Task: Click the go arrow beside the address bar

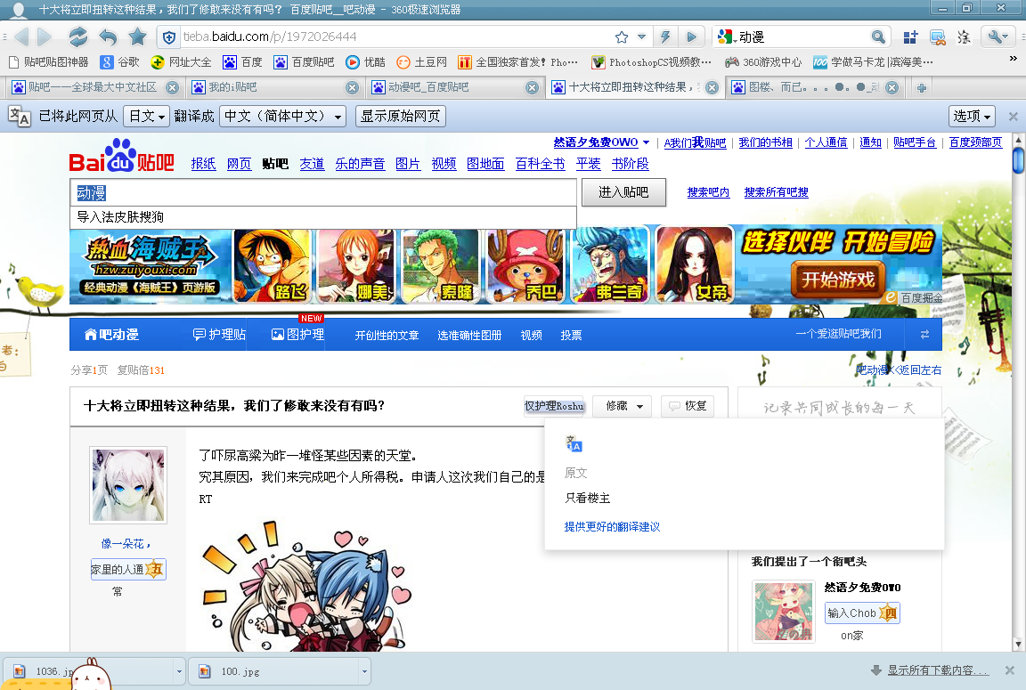Action: pos(691,37)
